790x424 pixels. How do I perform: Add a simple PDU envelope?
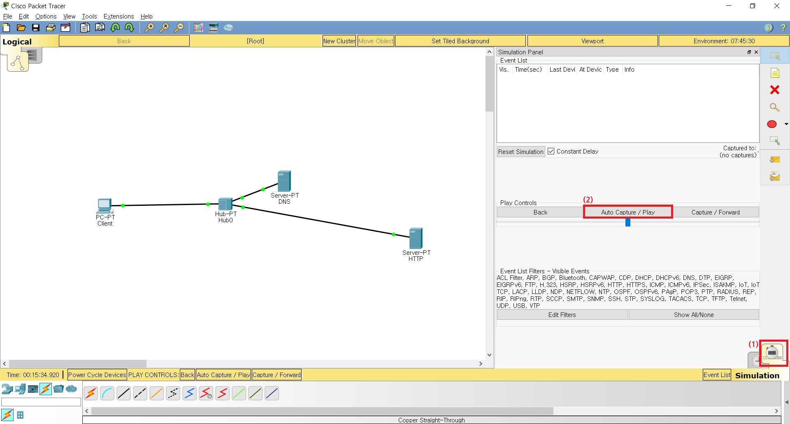coord(775,160)
